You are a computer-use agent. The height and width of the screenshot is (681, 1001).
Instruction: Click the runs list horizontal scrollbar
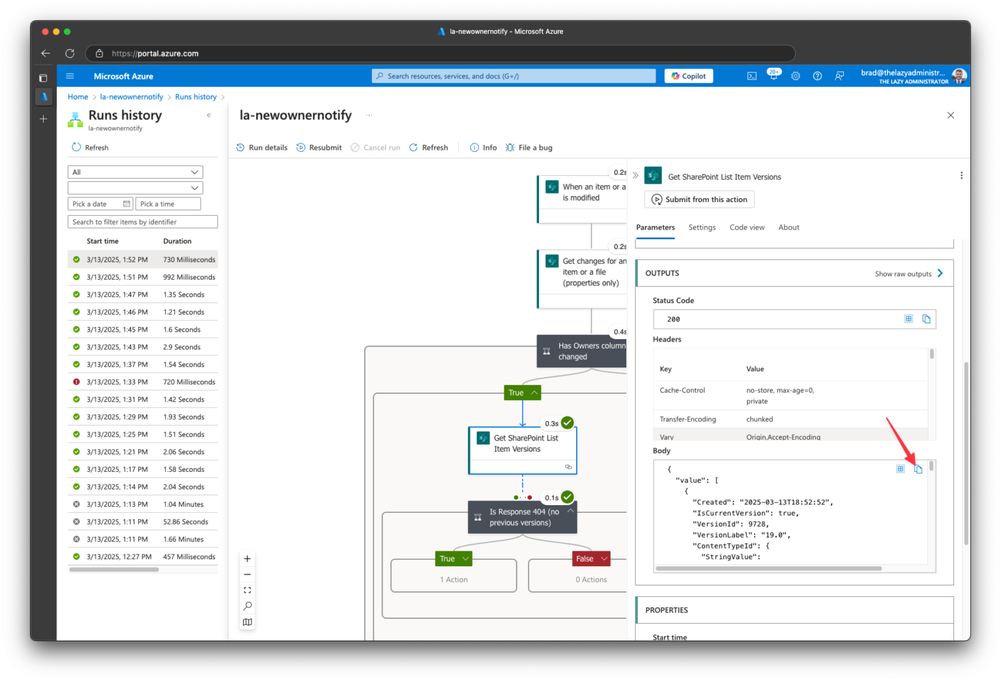114,570
